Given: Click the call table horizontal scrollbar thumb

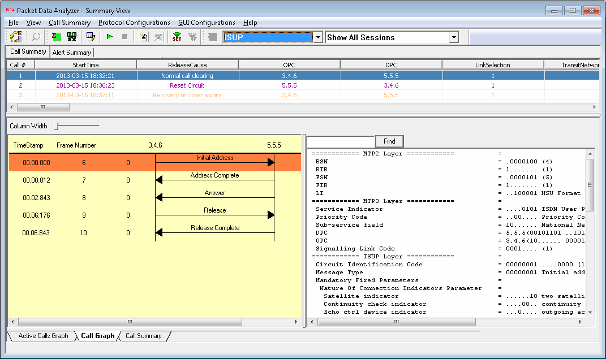Looking at the screenshot, I should (43, 107).
